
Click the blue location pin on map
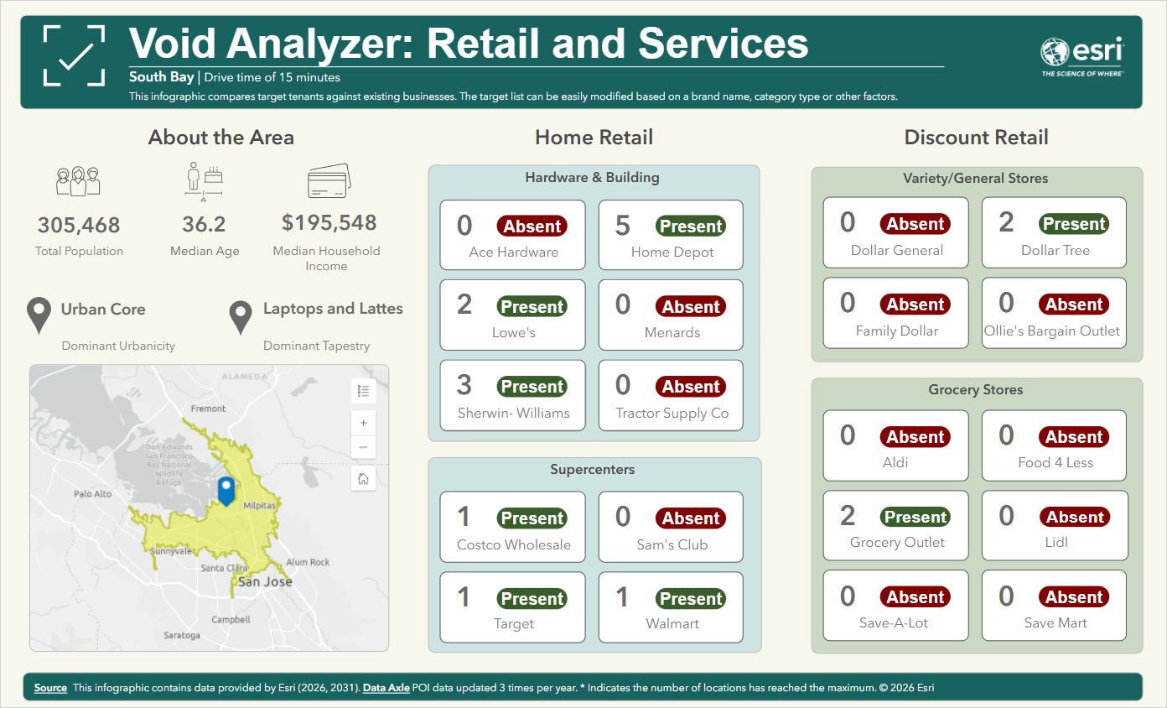click(x=226, y=490)
